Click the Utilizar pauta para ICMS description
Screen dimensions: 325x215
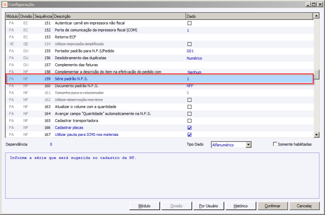coord(87,135)
